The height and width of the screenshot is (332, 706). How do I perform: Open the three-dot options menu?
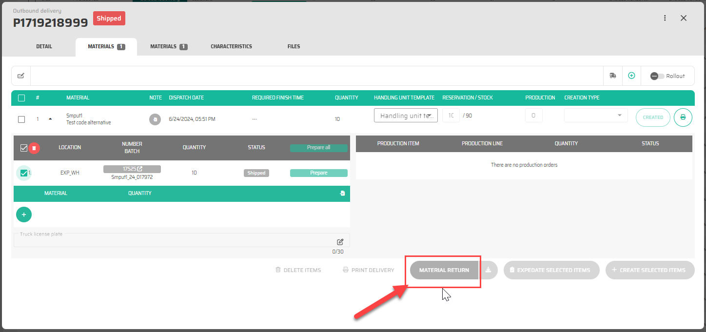tap(665, 18)
